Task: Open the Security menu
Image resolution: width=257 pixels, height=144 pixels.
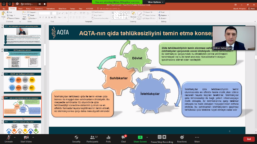Action: point(76,139)
